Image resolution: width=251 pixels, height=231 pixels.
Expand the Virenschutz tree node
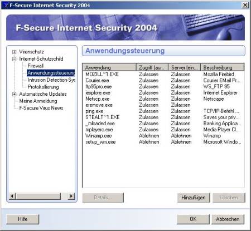tap(15, 52)
